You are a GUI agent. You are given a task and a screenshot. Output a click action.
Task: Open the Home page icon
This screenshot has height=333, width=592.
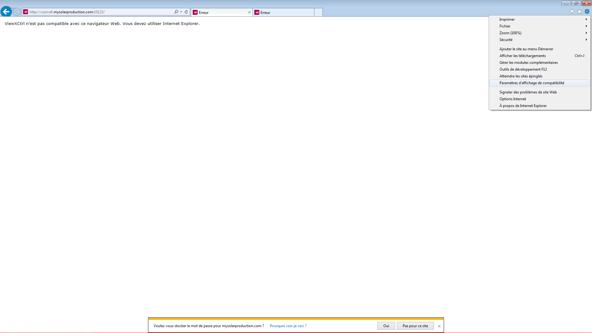click(x=572, y=12)
